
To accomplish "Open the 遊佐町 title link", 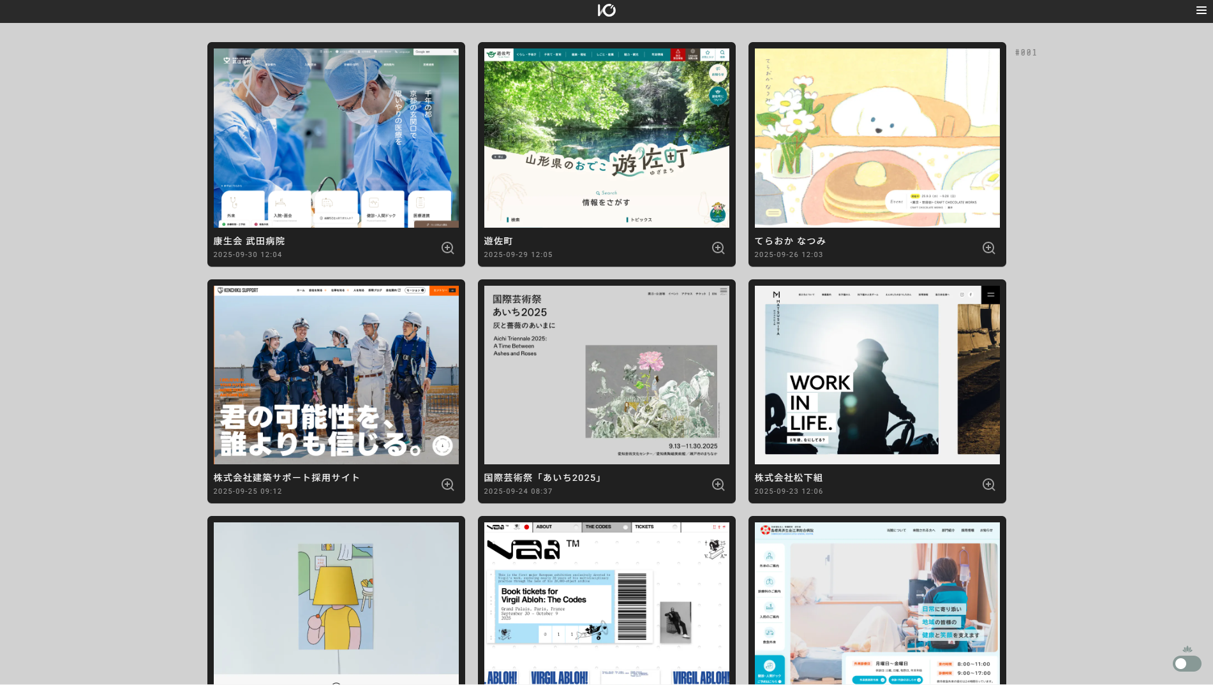I will tap(498, 241).
